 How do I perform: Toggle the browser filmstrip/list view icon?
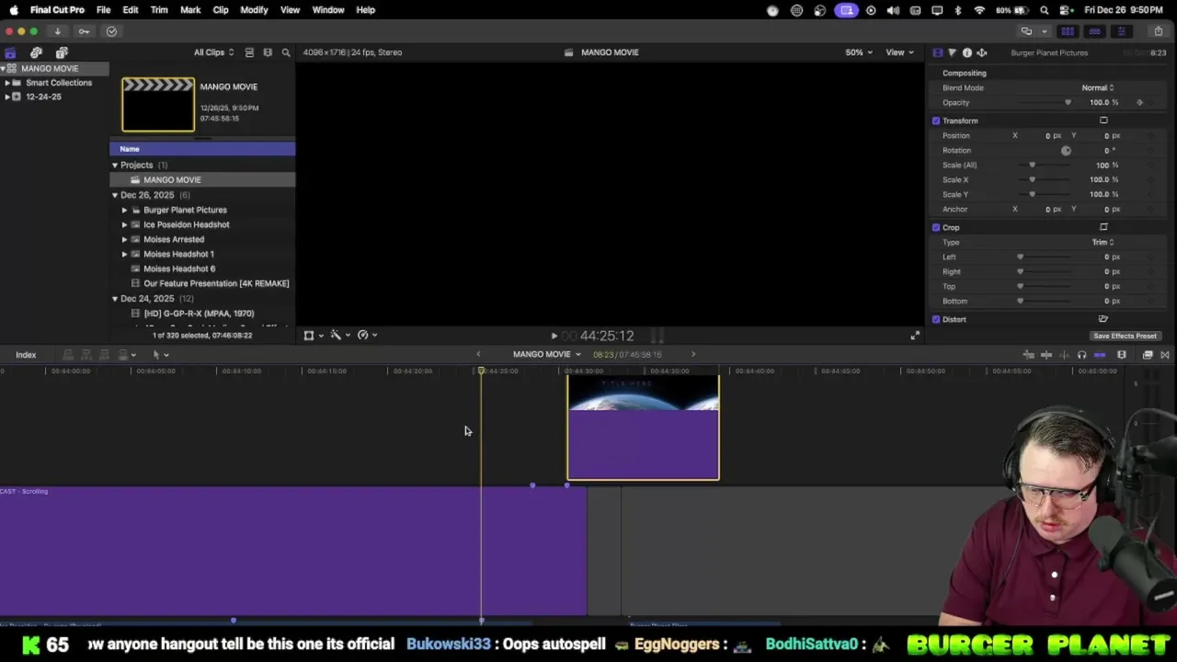pos(249,52)
